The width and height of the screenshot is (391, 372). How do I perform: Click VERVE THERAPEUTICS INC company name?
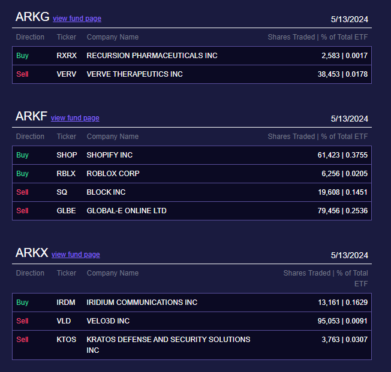135,74
